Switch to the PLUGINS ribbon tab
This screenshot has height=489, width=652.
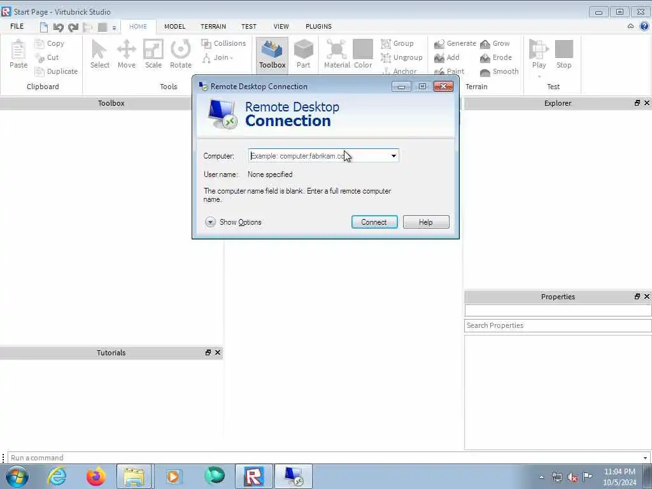318,26
